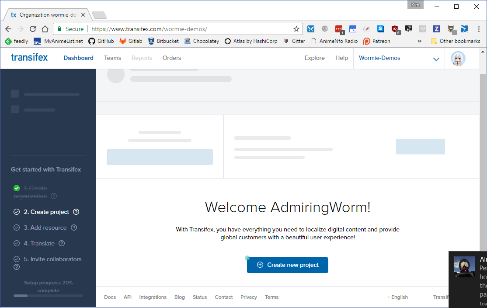Open Help in the top navigation

(342, 58)
